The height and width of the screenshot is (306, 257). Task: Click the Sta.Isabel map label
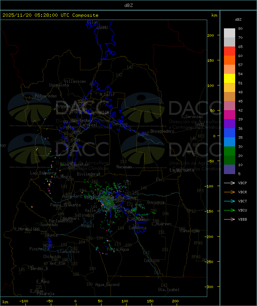pyautogui.click(x=169, y=290)
